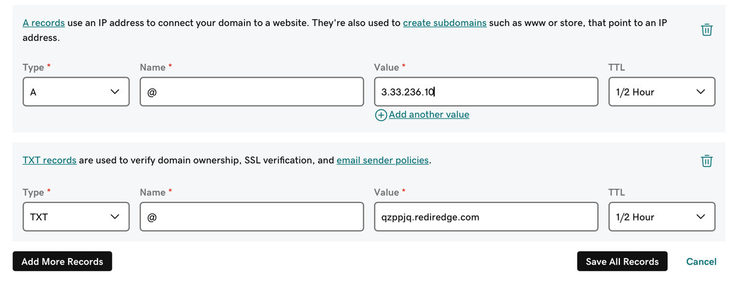Follow the create subdomains link
741x290 pixels.
(445, 23)
